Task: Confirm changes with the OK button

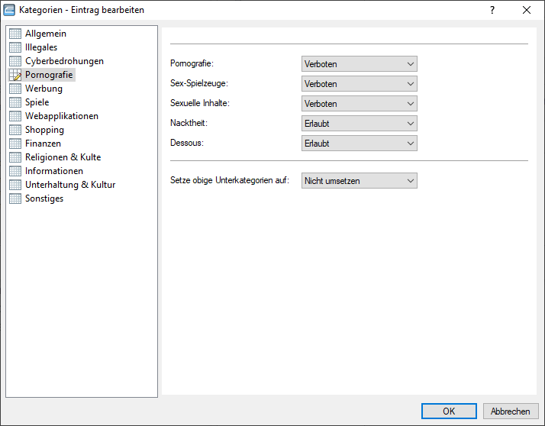Action: click(x=449, y=411)
